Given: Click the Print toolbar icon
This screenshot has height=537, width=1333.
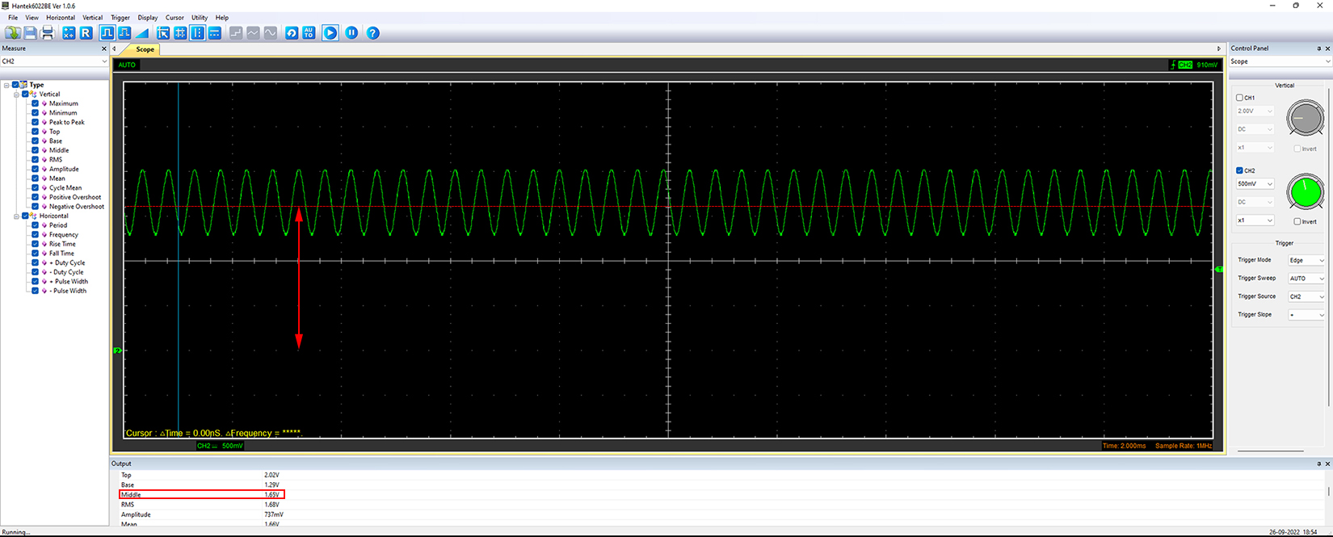Looking at the screenshot, I should [48, 33].
